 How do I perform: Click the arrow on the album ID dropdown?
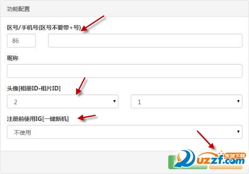point(115,101)
